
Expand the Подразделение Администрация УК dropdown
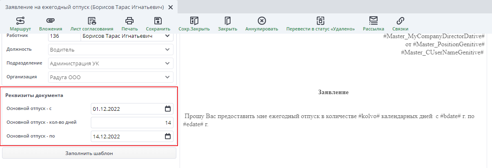coord(167,64)
